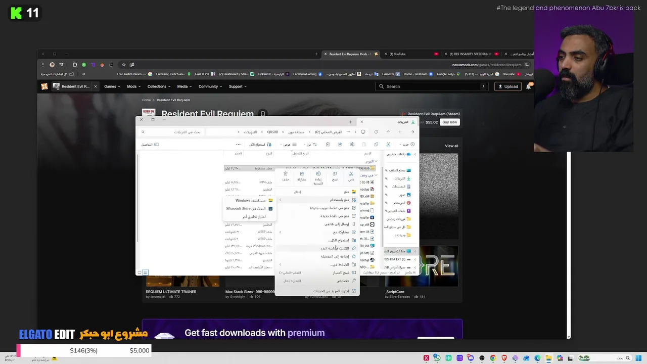The height and width of the screenshot is (364, 647).
Task: Open _ScriptCore mod link
Action: (395, 292)
